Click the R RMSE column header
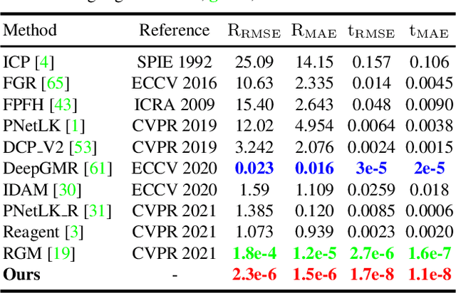This screenshot has height=293, width=456. tap(254, 31)
